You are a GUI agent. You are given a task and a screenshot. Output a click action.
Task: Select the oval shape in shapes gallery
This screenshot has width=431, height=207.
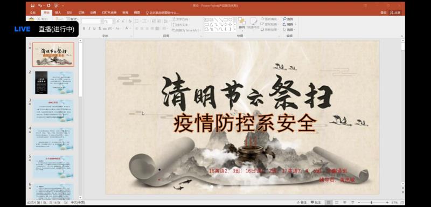(231, 19)
